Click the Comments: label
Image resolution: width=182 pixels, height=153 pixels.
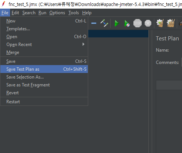click(167, 62)
